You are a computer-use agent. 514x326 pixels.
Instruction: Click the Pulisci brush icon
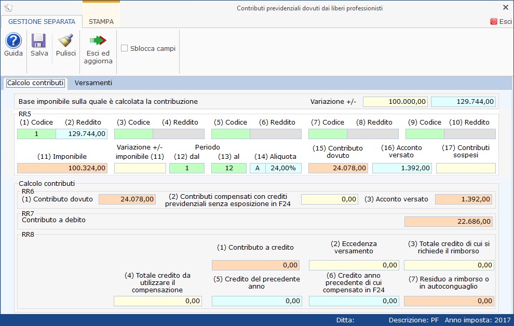click(x=65, y=40)
